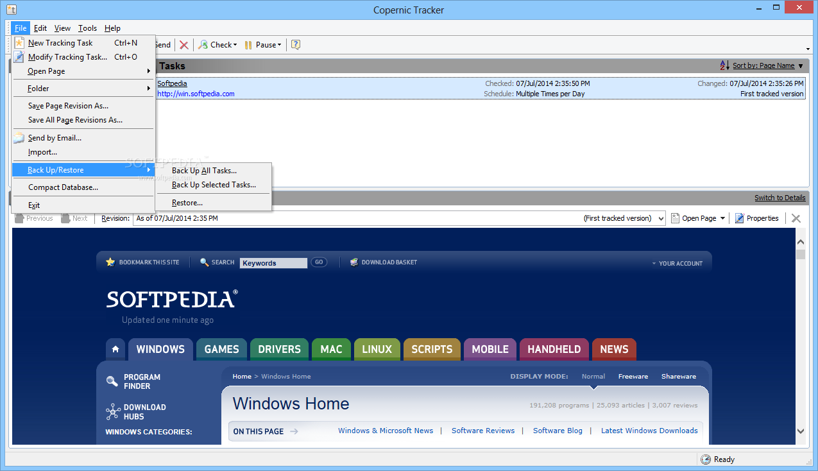Click the Software Reviews link
This screenshot has width=818, height=471.
[x=483, y=431]
